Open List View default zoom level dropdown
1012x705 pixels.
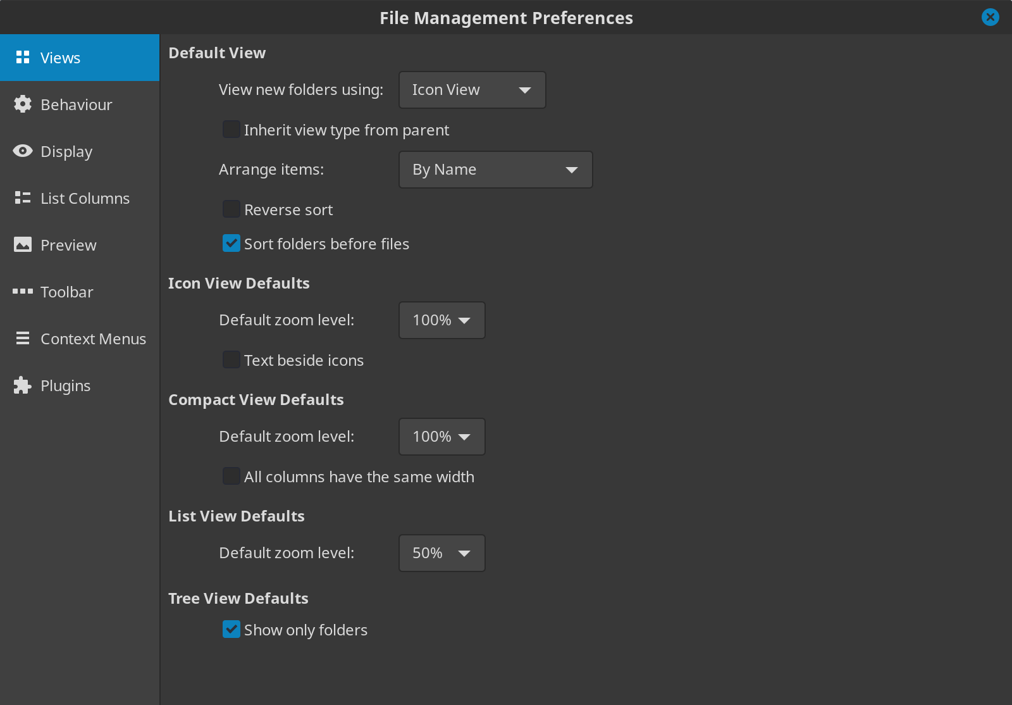pos(441,553)
